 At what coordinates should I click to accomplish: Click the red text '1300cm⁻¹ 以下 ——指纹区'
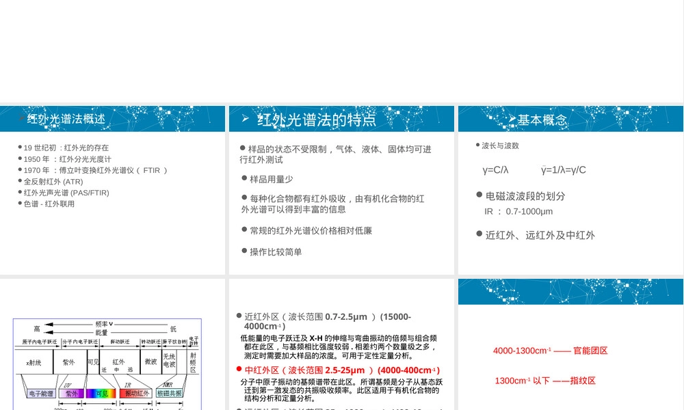click(545, 381)
